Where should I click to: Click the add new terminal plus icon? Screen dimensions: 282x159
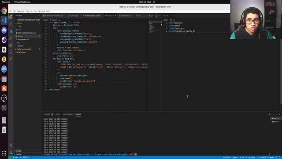pos(269,114)
